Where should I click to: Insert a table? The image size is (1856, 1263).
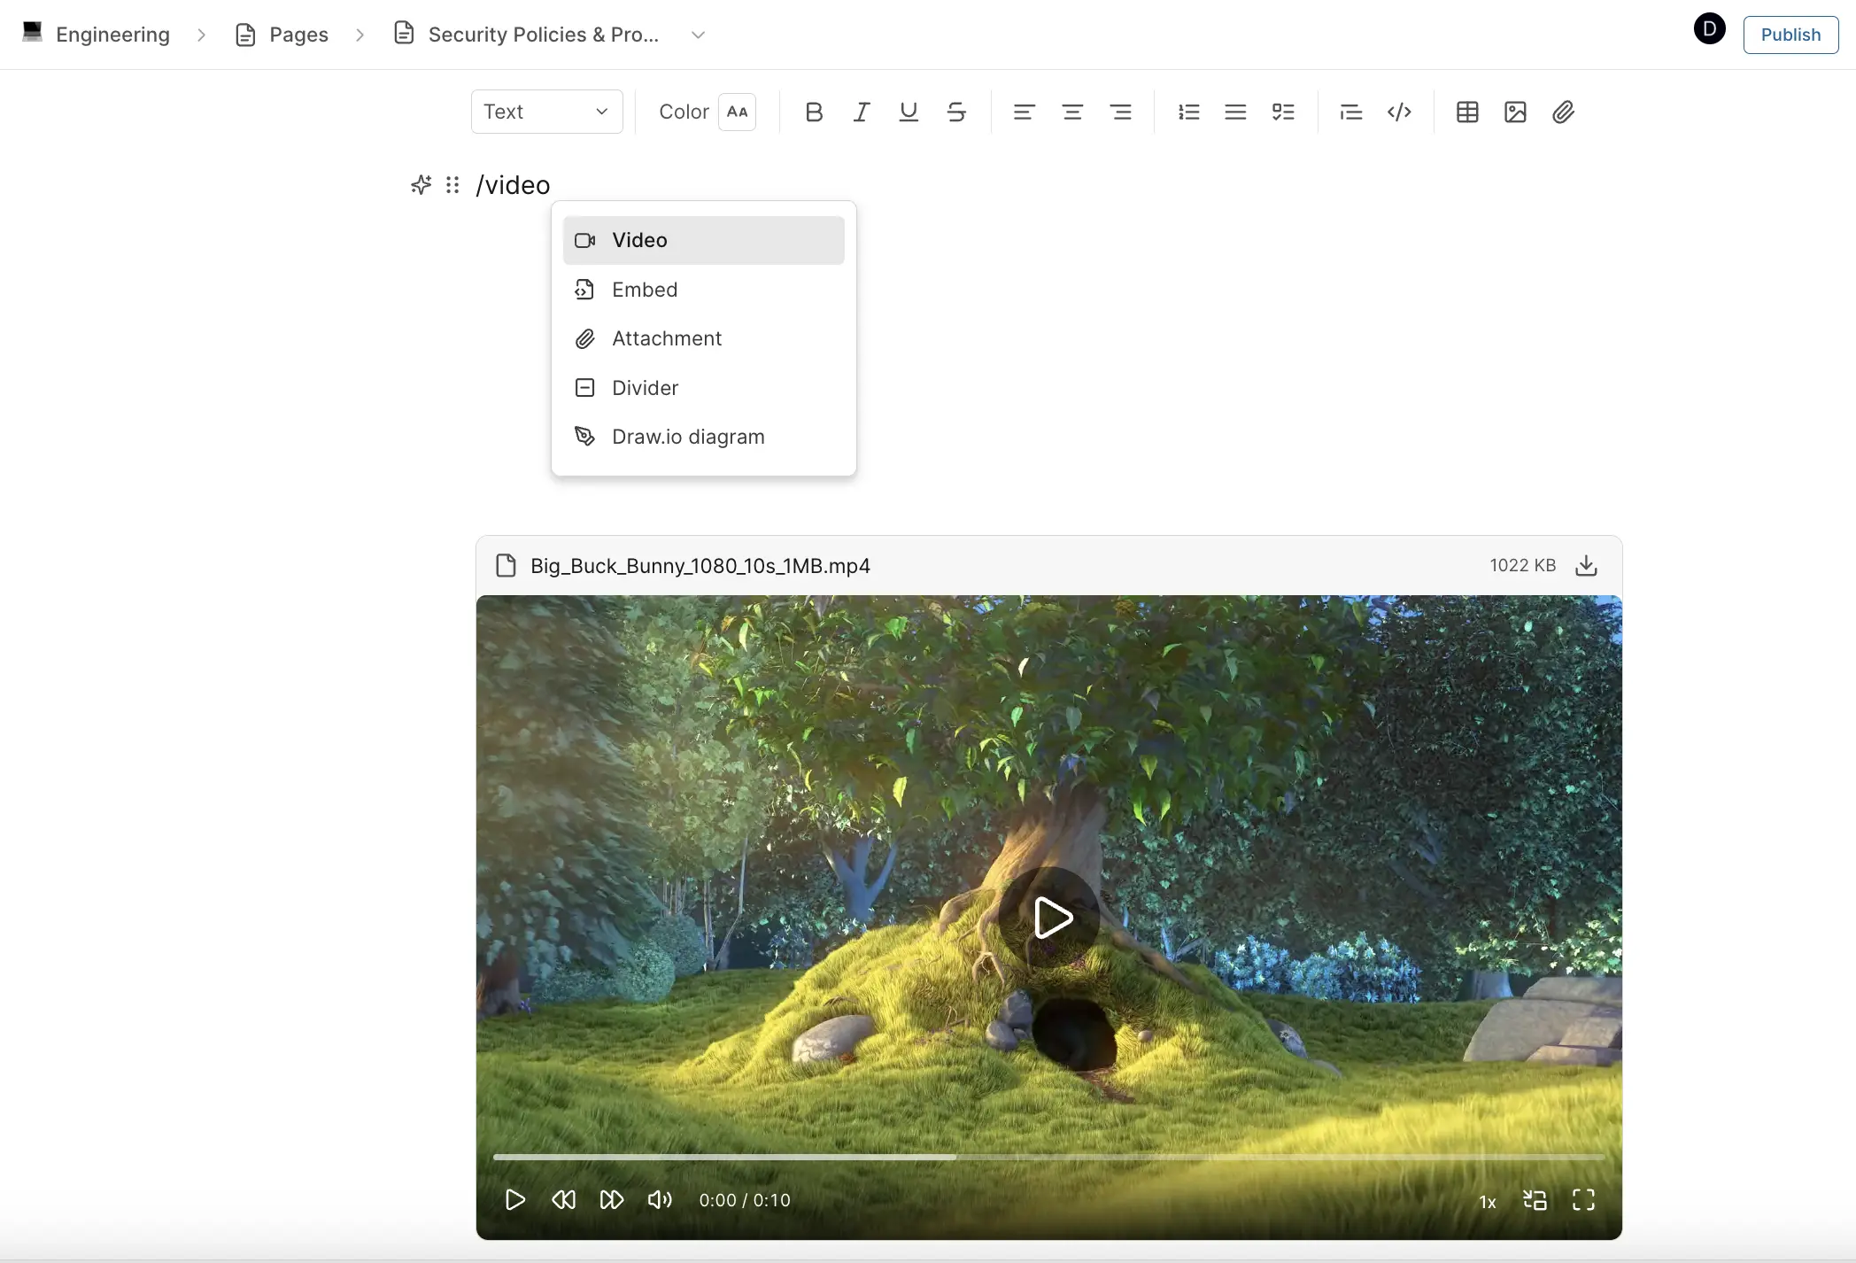point(1467,112)
